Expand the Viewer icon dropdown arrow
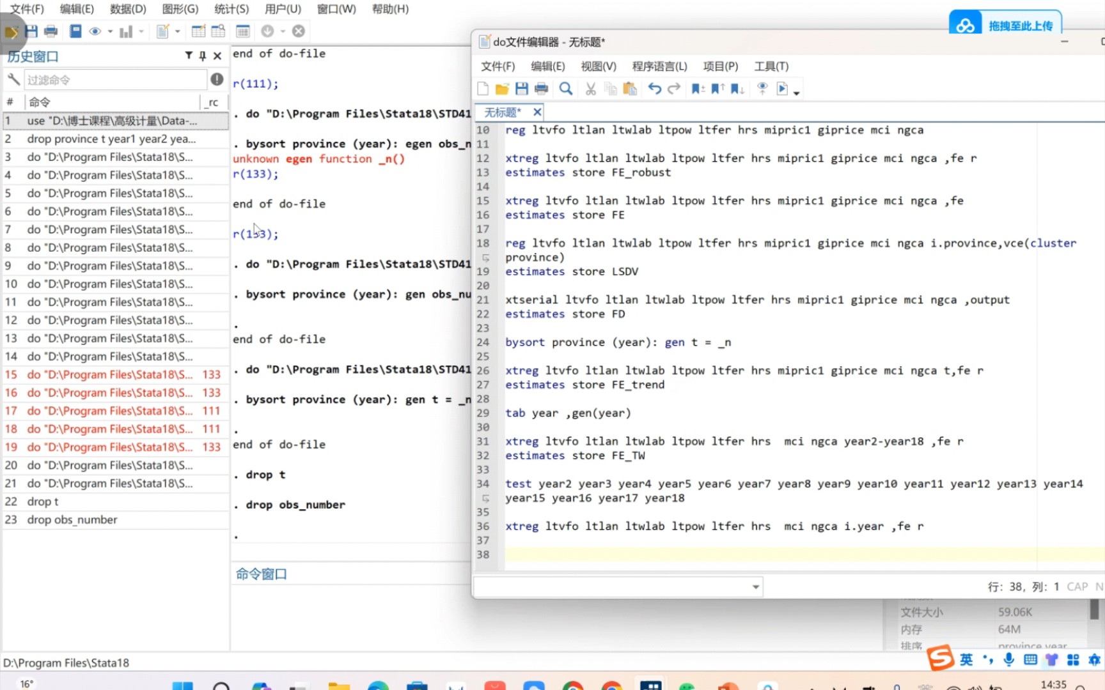 pos(110,31)
